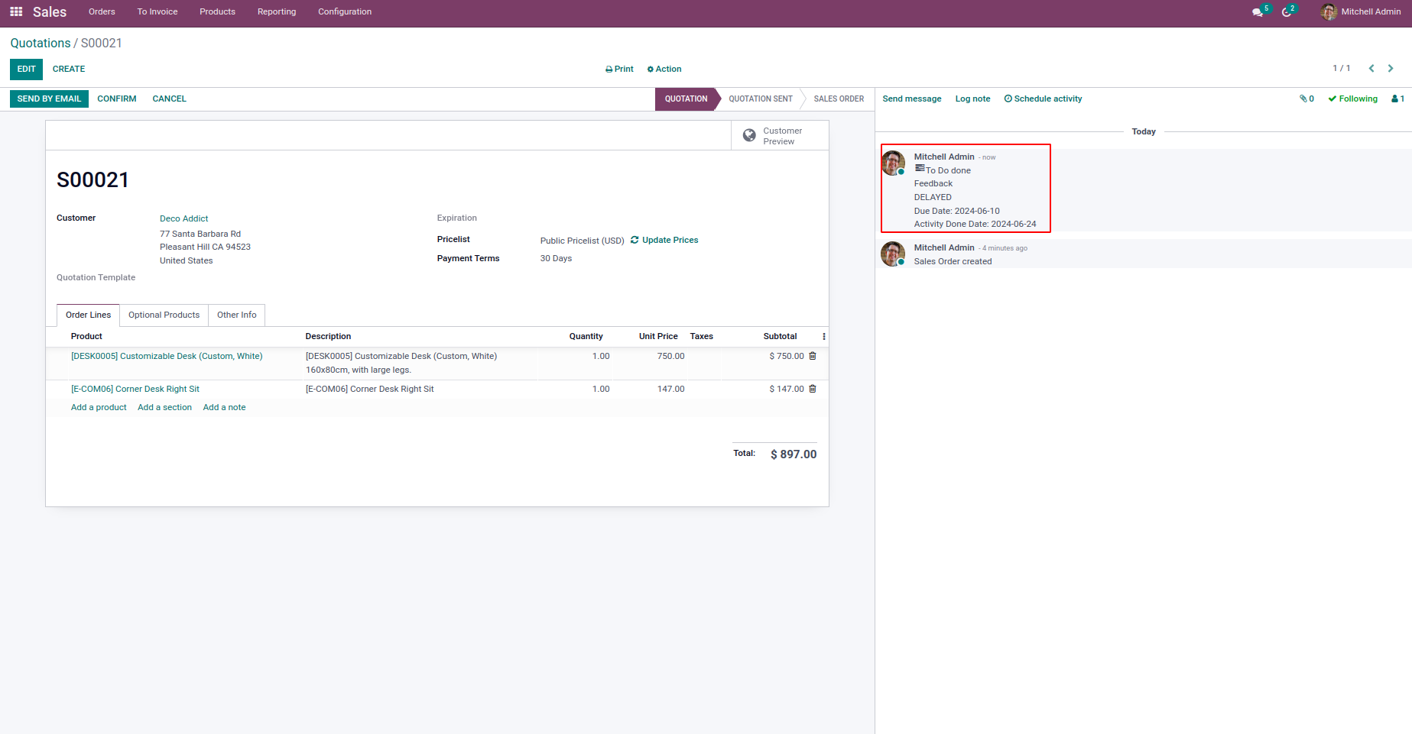Click Public Pricelist (USD) value
The width and height of the screenshot is (1412, 734).
point(582,241)
